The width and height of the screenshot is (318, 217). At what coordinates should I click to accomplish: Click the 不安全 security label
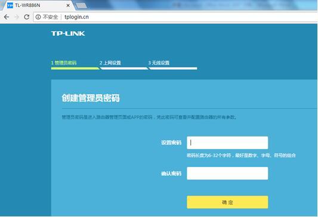(50, 17)
